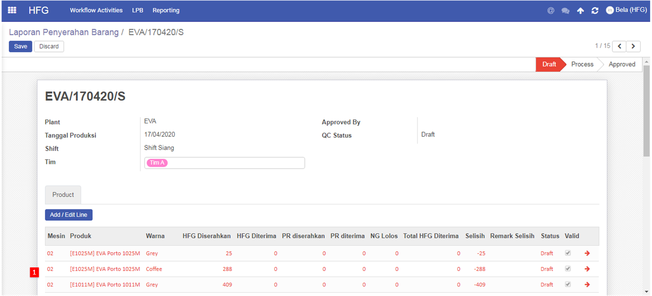Click the refresh icon in navbar
Screen dimensions: 652x296
click(x=595, y=10)
